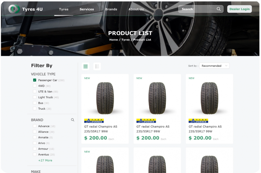Click second product's size 235/55R17 99W
Viewport: 261px width, 173px height.
coord(148,131)
